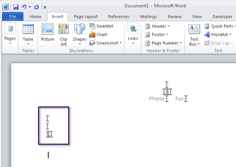Customize Quick Access Toolbar dropdown
236x167 pixels.
(x=45, y=7)
